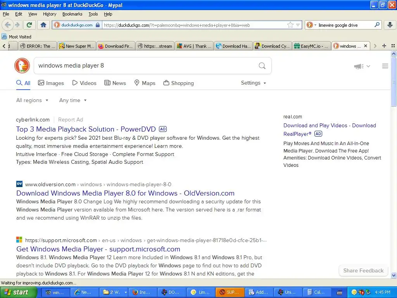
Task: Click the Windows Start button
Action: 19,293
